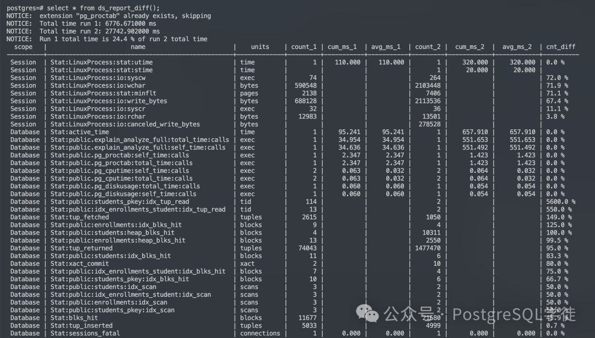Select 'Stat:active_time' row name
Image resolution: width=595 pixels, height=338 pixels.
tap(80, 132)
